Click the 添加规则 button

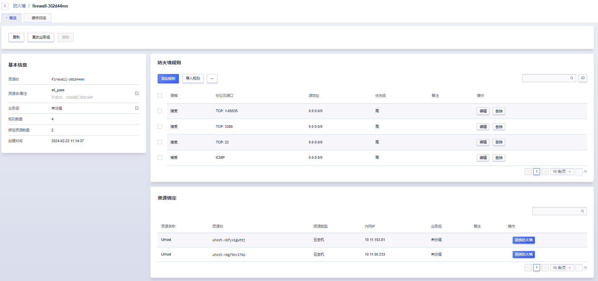[x=168, y=79]
